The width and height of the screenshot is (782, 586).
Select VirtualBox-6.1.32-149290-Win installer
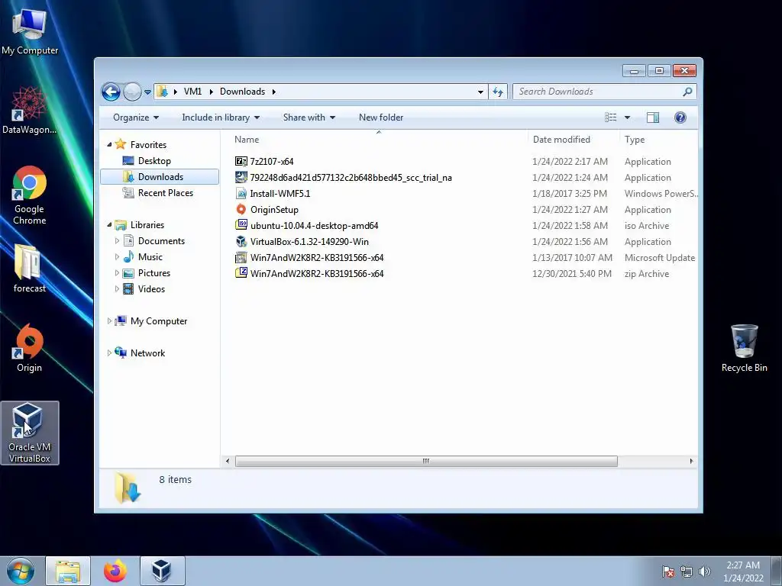coord(309,242)
